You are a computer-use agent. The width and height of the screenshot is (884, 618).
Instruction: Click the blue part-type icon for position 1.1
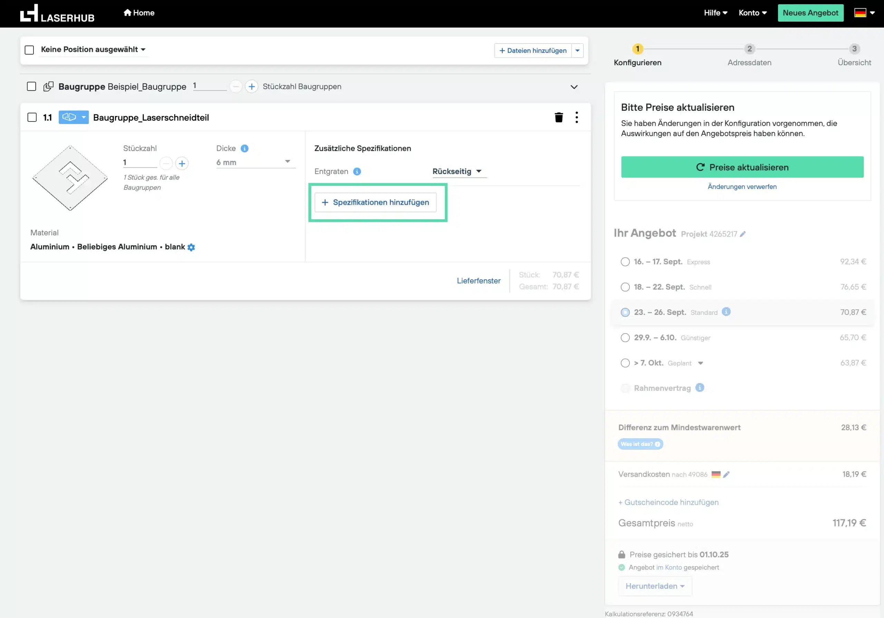coord(69,117)
